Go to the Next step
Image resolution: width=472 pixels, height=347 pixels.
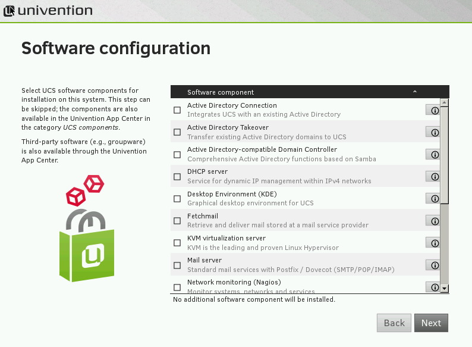tap(431, 323)
